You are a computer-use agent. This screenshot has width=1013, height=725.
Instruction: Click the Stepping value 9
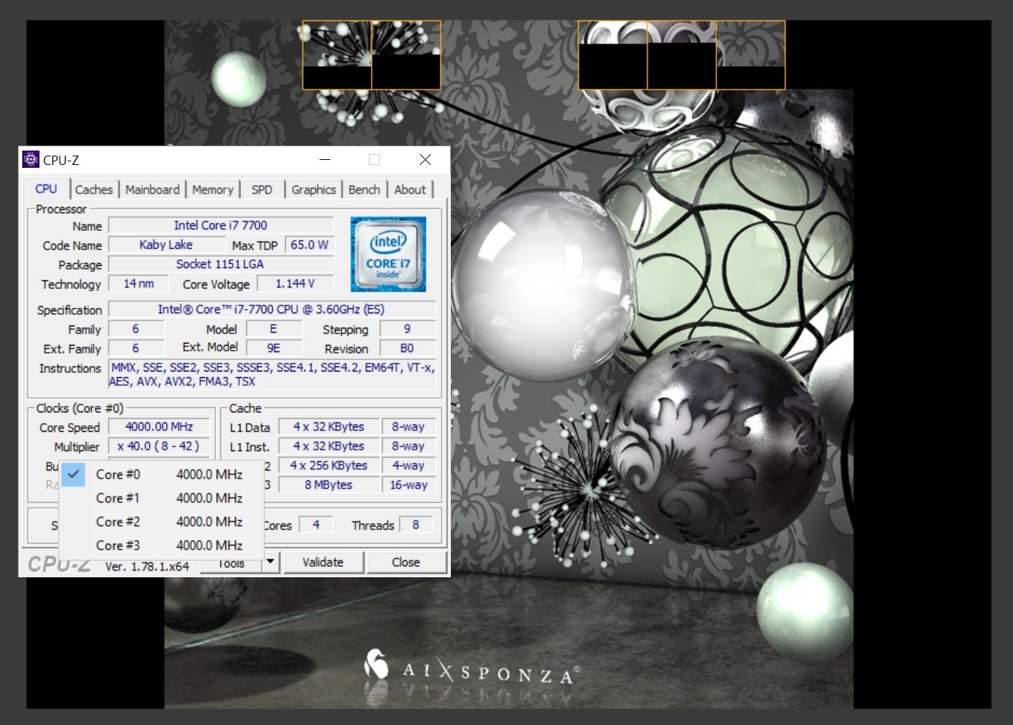click(x=407, y=328)
